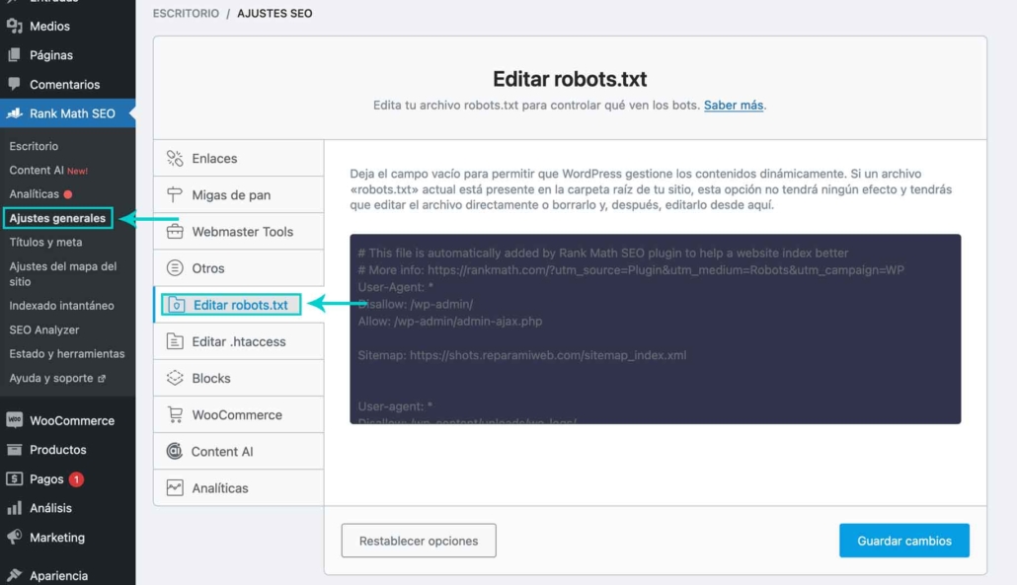
Task: Select the Editar robots.txt tab
Action: coord(240,305)
